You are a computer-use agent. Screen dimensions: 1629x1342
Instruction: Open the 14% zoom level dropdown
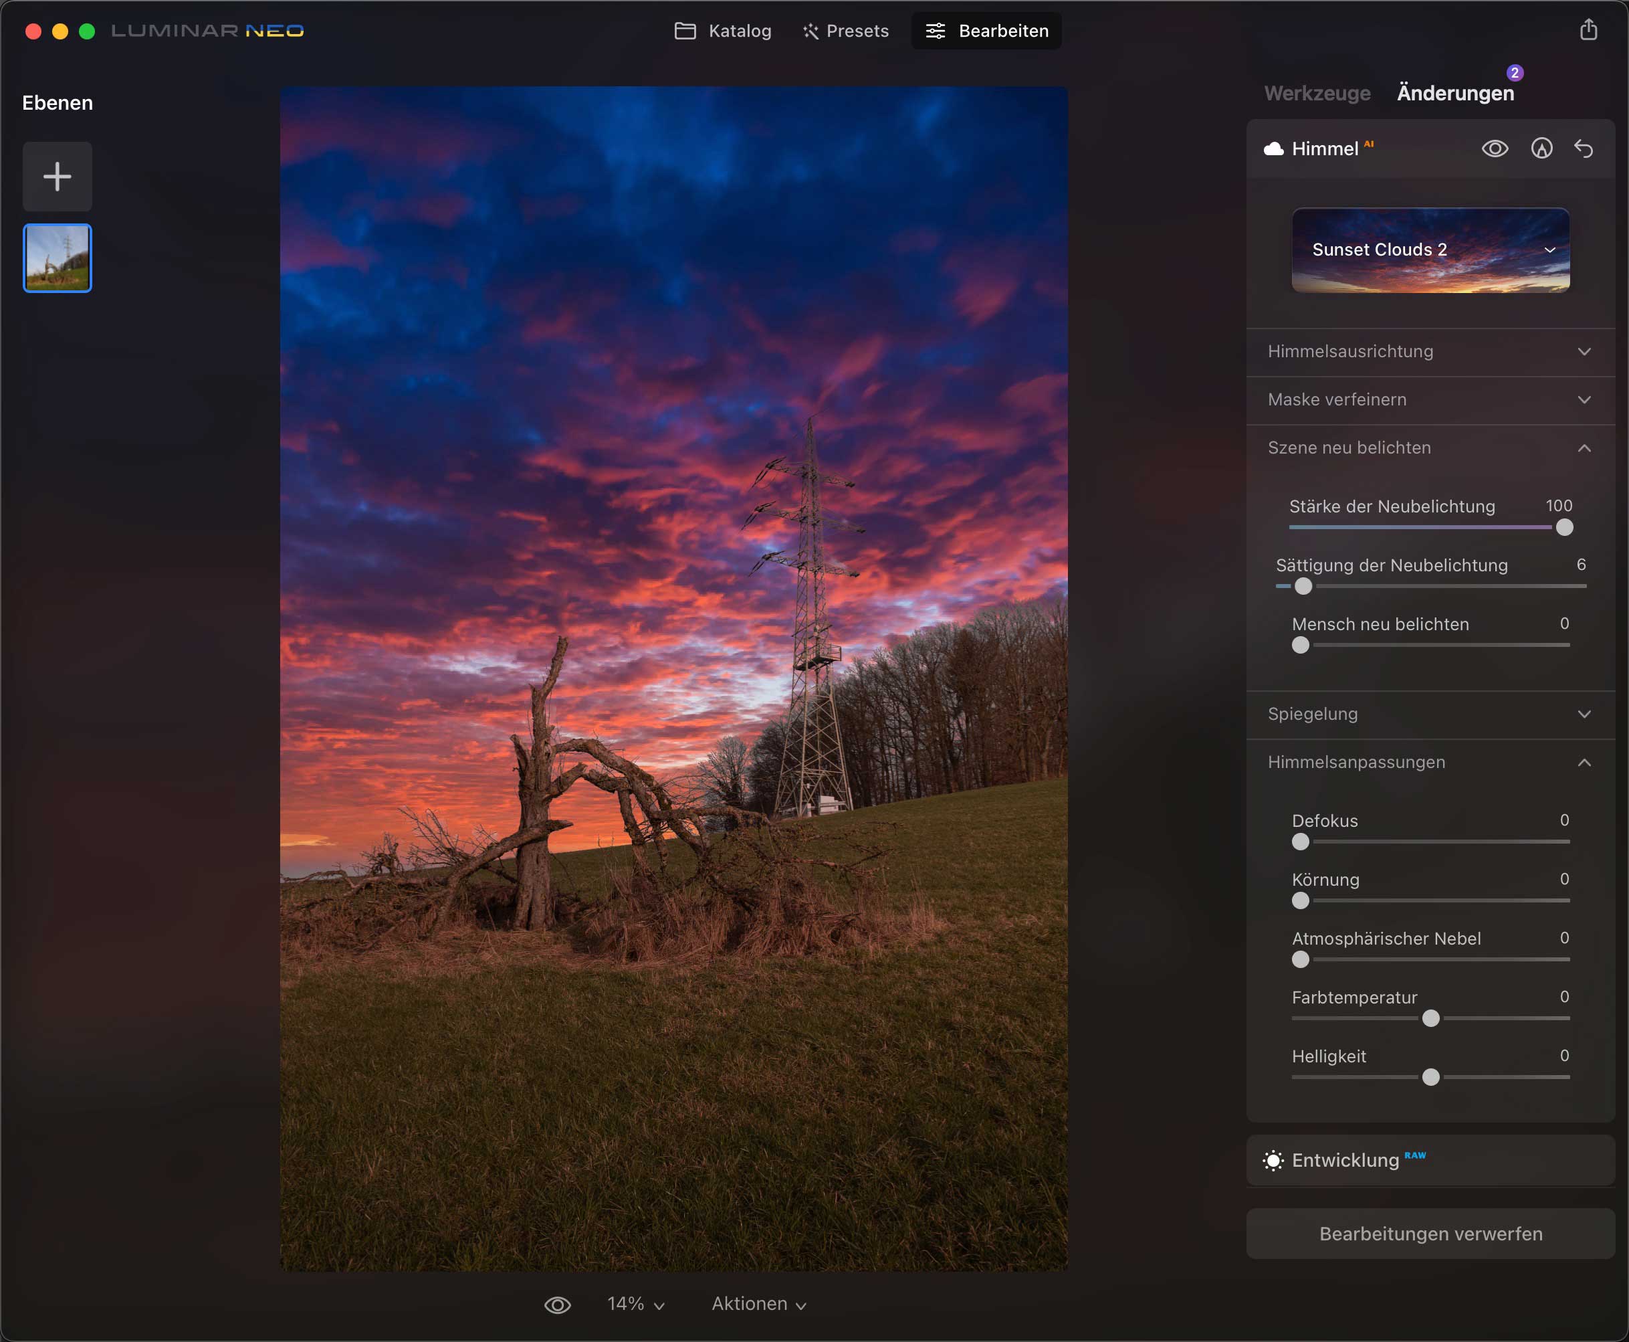pyautogui.click(x=635, y=1304)
